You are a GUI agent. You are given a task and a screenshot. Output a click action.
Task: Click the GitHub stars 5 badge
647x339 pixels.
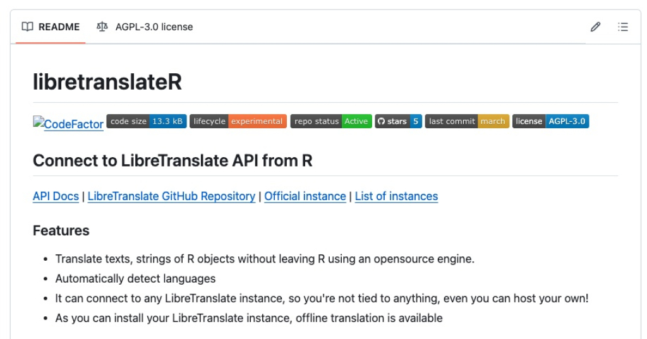[x=398, y=121]
